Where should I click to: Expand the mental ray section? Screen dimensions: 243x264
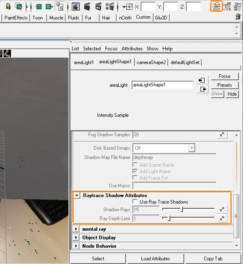pyautogui.click(x=76, y=229)
